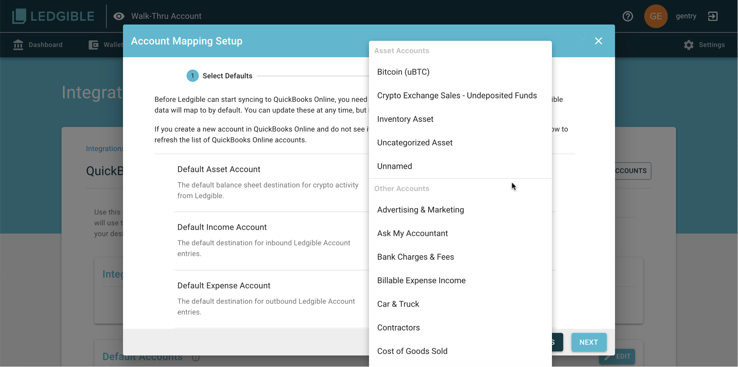Click the GE user avatar
Viewport: 738px width, 367px height.
pyautogui.click(x=656, y=16)
